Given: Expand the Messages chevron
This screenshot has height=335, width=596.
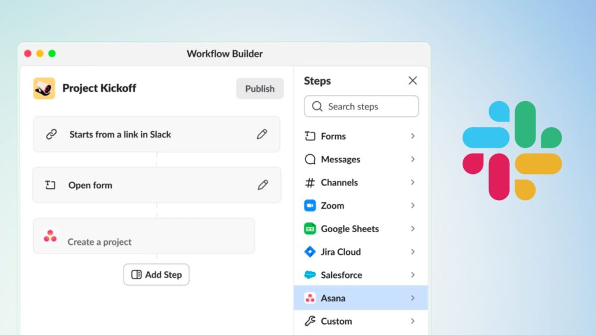Looking at the screenshot, I should 413,159.
